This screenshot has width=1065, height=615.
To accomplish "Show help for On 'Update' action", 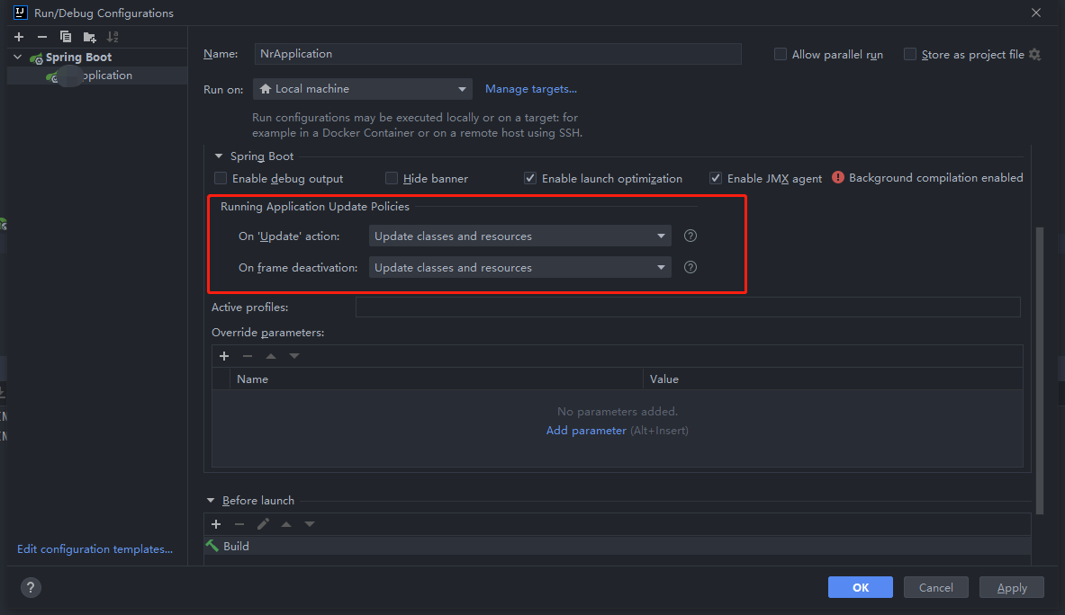I will point(690,236).
